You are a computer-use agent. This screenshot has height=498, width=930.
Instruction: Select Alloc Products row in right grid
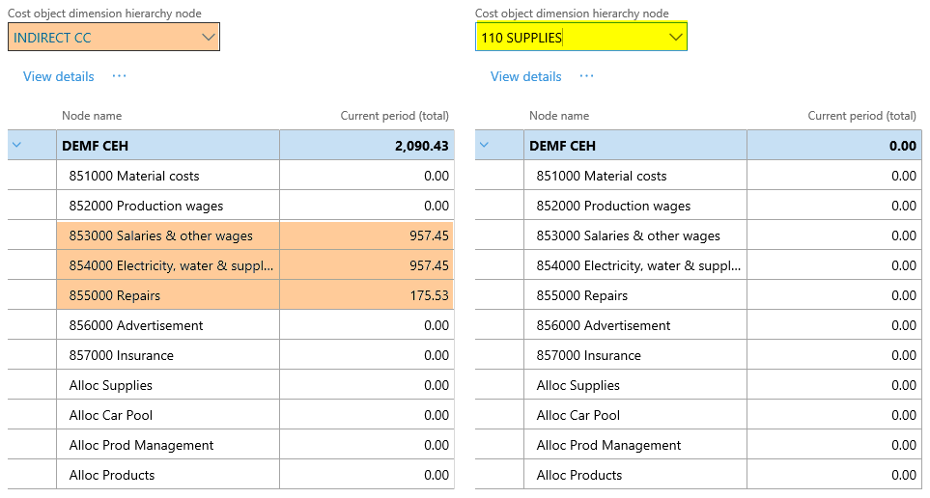pyautogui.click(x=579, y=475)
